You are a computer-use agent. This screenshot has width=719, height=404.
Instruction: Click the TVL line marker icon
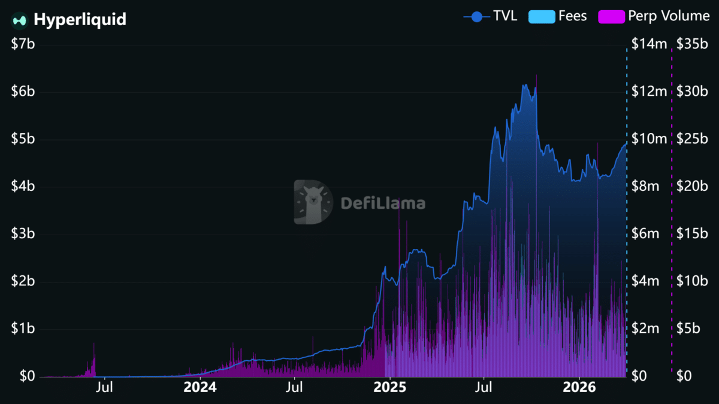[476, 17]
